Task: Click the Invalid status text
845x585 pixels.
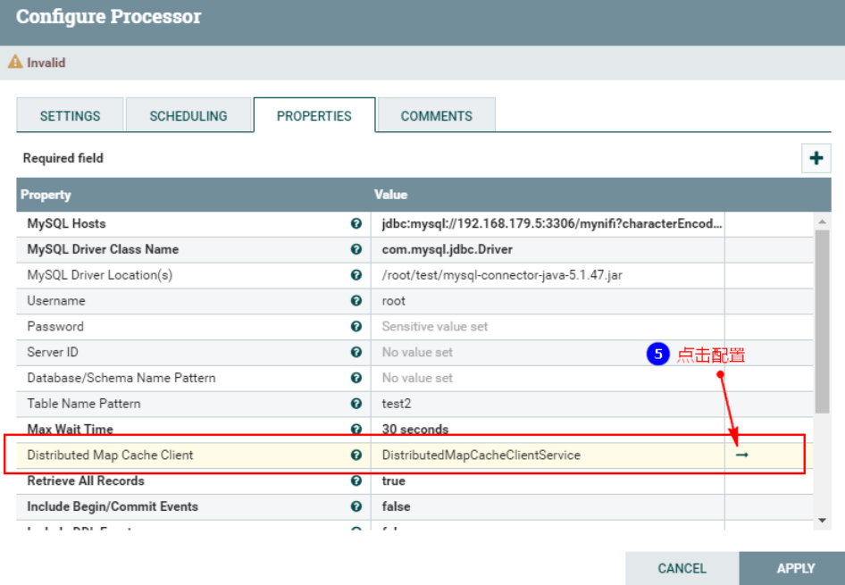Action: coord(46,63)
